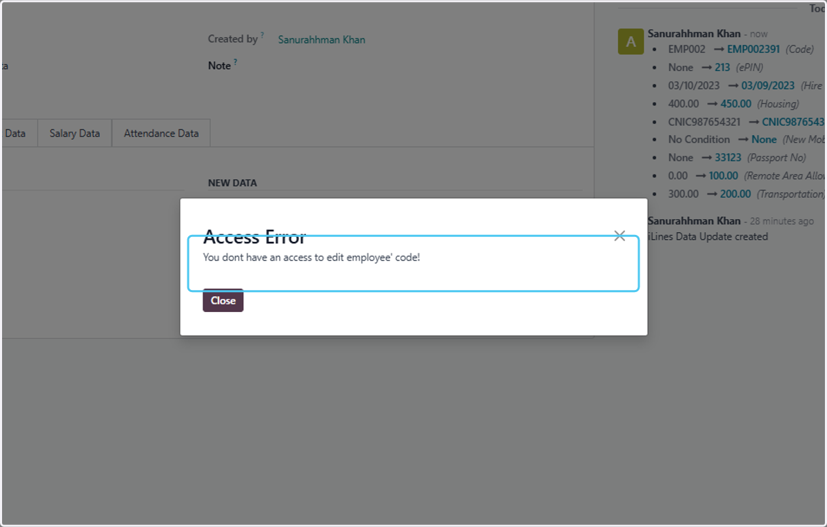
Task: Select the 200.00 Transportation value
Action: (x=736, y=194)
